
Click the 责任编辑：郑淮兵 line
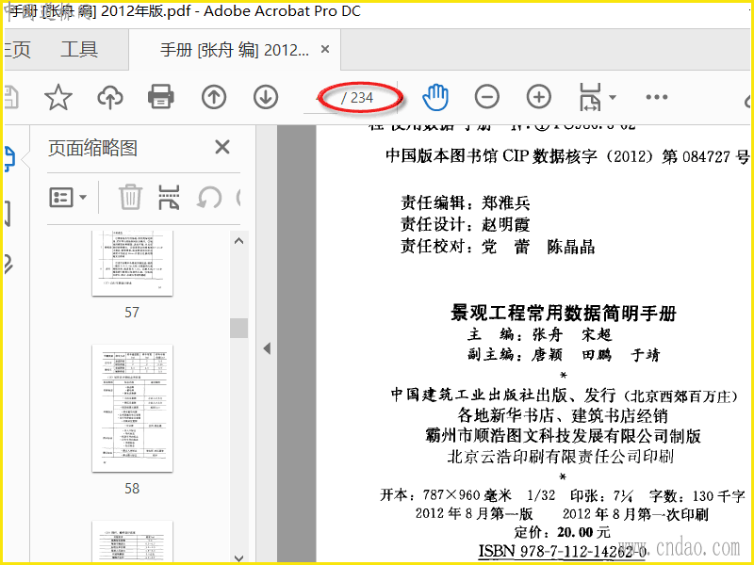pos(466,202)
